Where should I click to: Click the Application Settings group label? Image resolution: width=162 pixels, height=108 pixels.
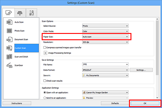pos(50,88)
